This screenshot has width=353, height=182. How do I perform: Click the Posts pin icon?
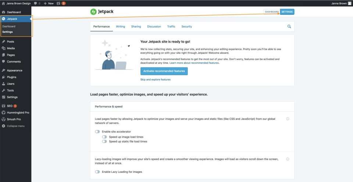pyautogui.click(x=3, y=42)
